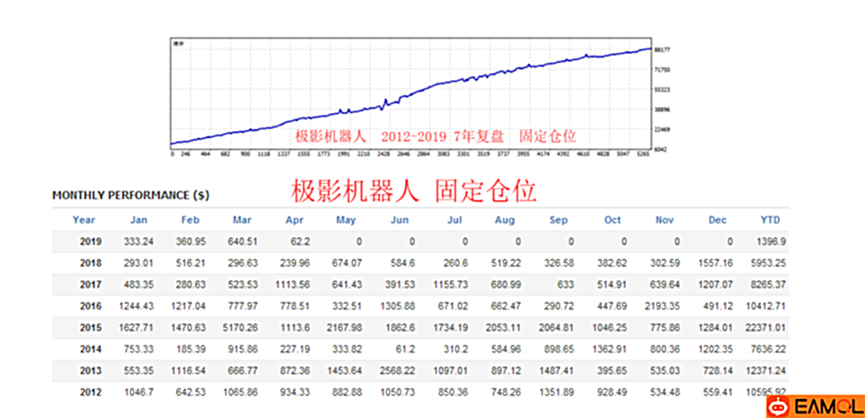Select the 2016 year row label

91,306
